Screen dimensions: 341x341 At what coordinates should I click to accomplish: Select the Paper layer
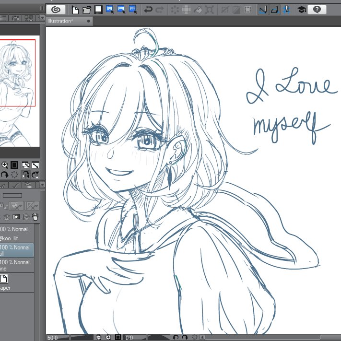pos(17,282)
